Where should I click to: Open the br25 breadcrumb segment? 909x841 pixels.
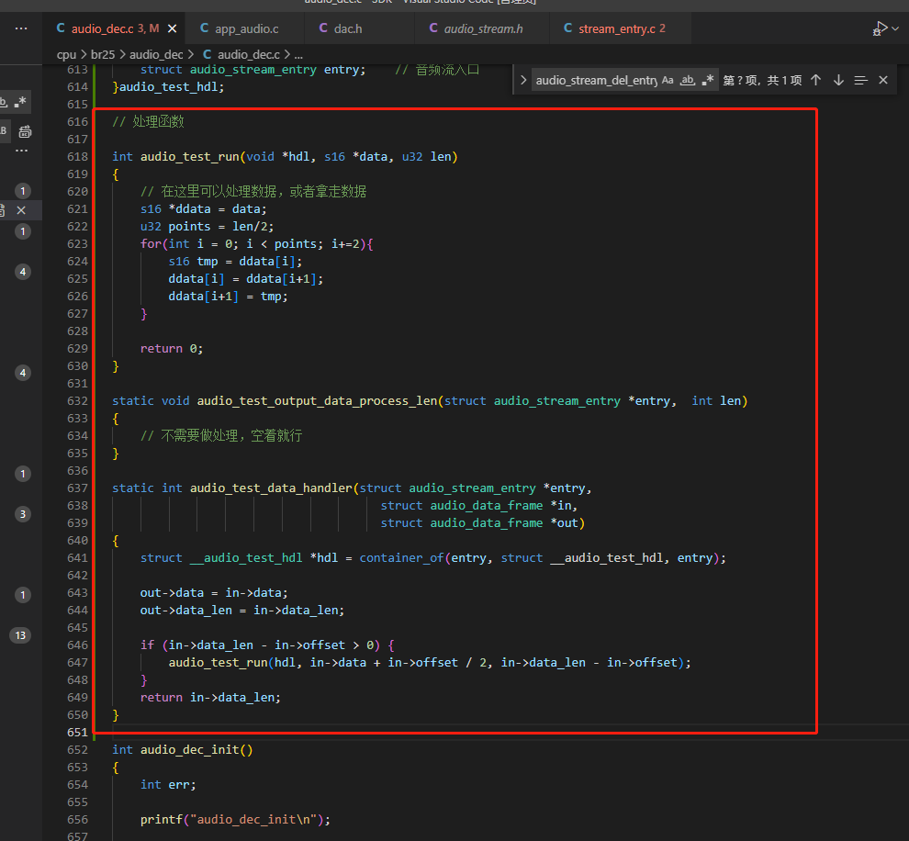pos(103,54)
